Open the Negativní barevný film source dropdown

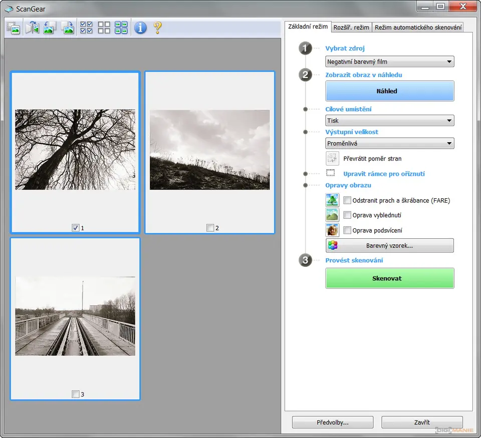[x=389, y=62]
